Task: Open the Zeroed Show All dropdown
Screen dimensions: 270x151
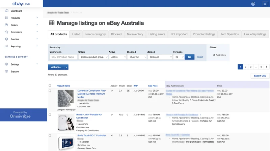Action: click(160, 57)
